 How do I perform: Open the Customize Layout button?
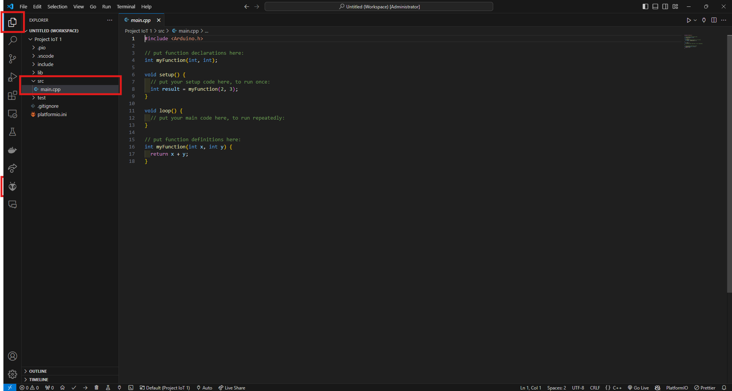[x=675, y=6]
